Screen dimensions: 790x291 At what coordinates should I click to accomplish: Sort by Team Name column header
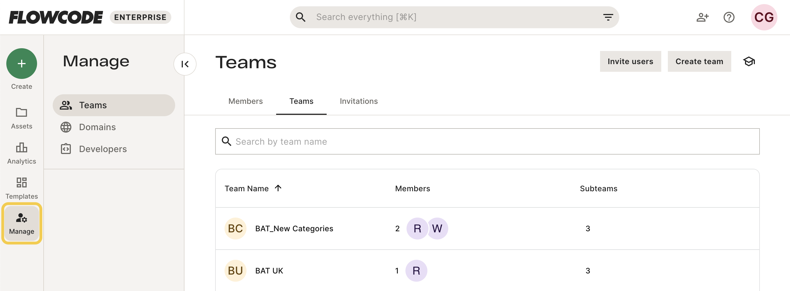point(246,189)
